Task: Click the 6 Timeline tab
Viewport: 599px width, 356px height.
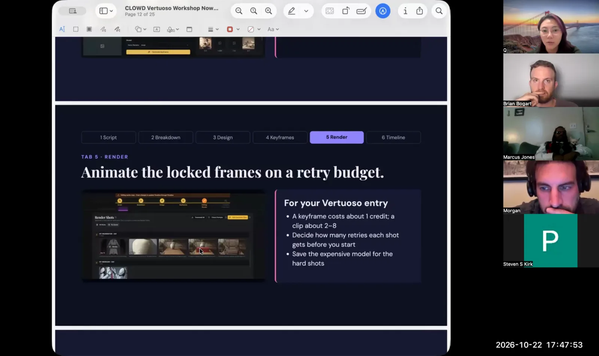Action: point(393,137)
